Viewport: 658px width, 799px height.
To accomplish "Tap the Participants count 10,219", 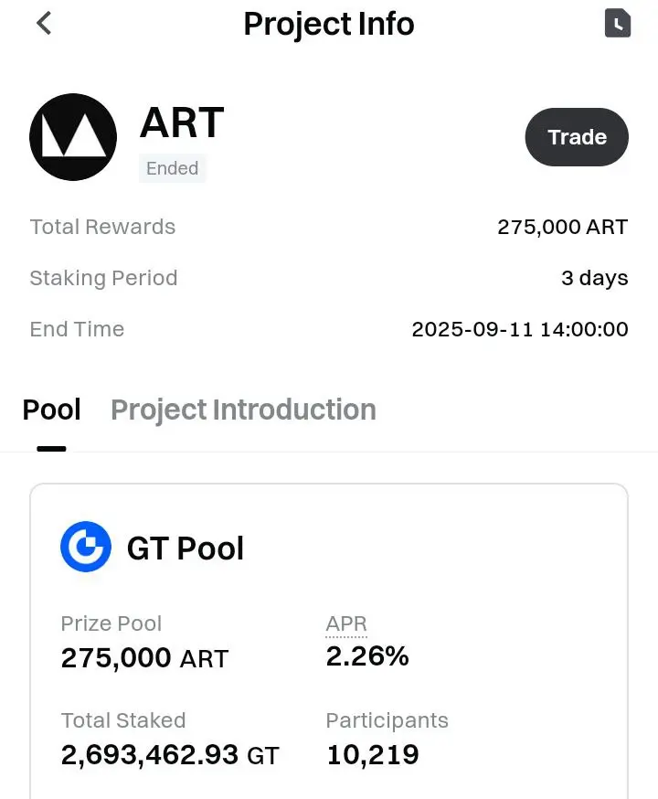I will click(373, 755).
